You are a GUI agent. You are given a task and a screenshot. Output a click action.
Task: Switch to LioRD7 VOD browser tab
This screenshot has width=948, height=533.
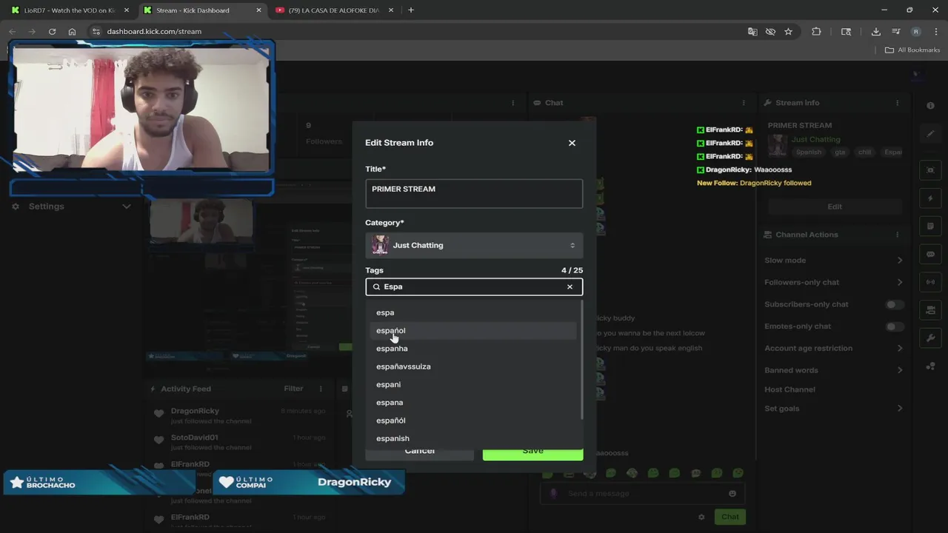click(x=70, y=10)
